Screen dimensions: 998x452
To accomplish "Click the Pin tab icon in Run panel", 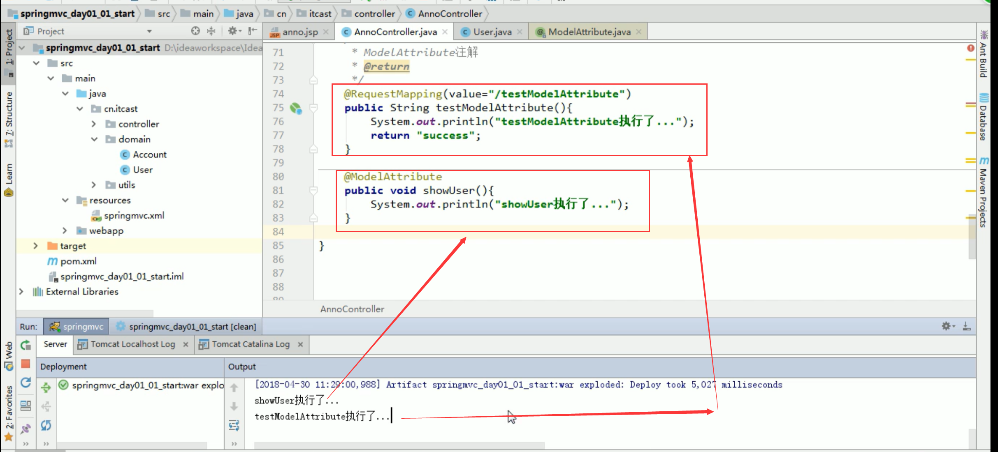I will 26,429.
